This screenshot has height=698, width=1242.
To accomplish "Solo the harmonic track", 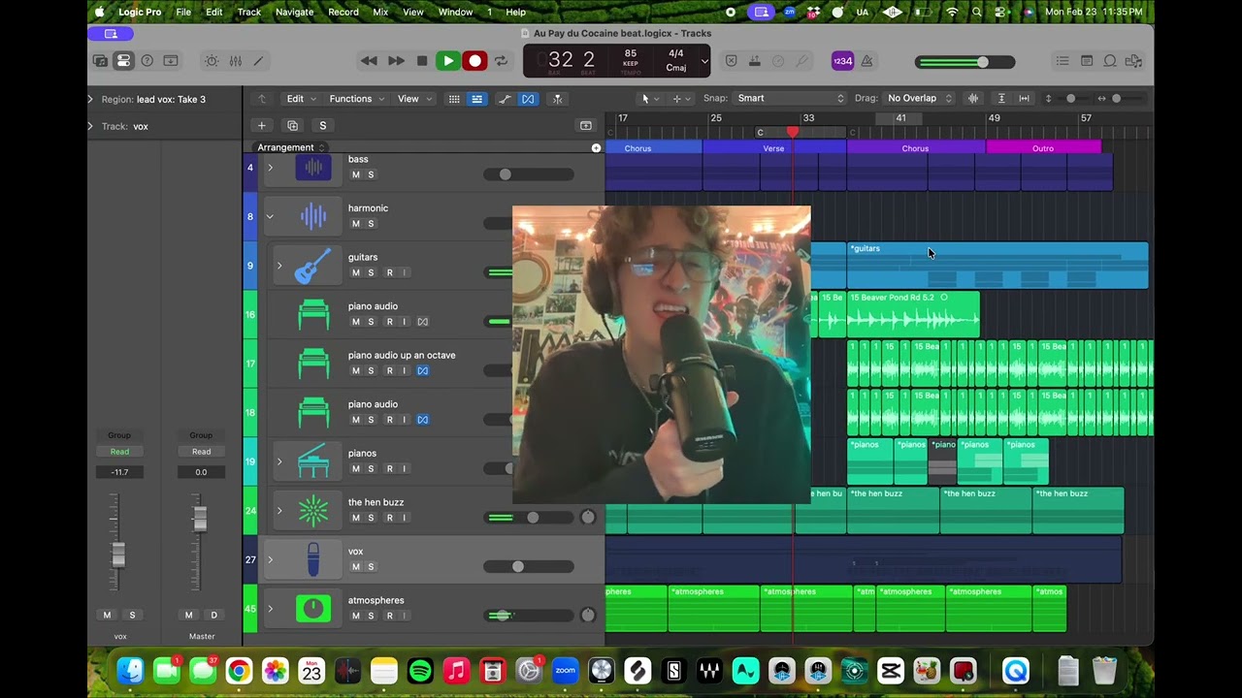I will (x=371, y=224).
